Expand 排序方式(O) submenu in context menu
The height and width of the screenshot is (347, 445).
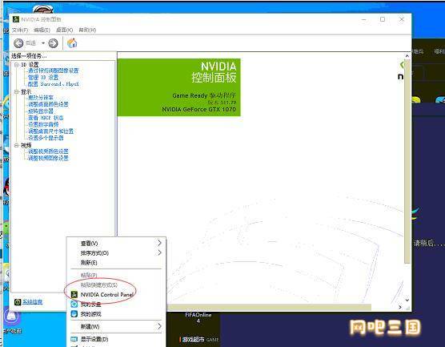coord(116,253)
